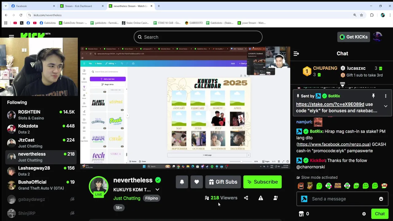Click the browser address bar
The height and width of the screenshot is (221, 393).
190,15
